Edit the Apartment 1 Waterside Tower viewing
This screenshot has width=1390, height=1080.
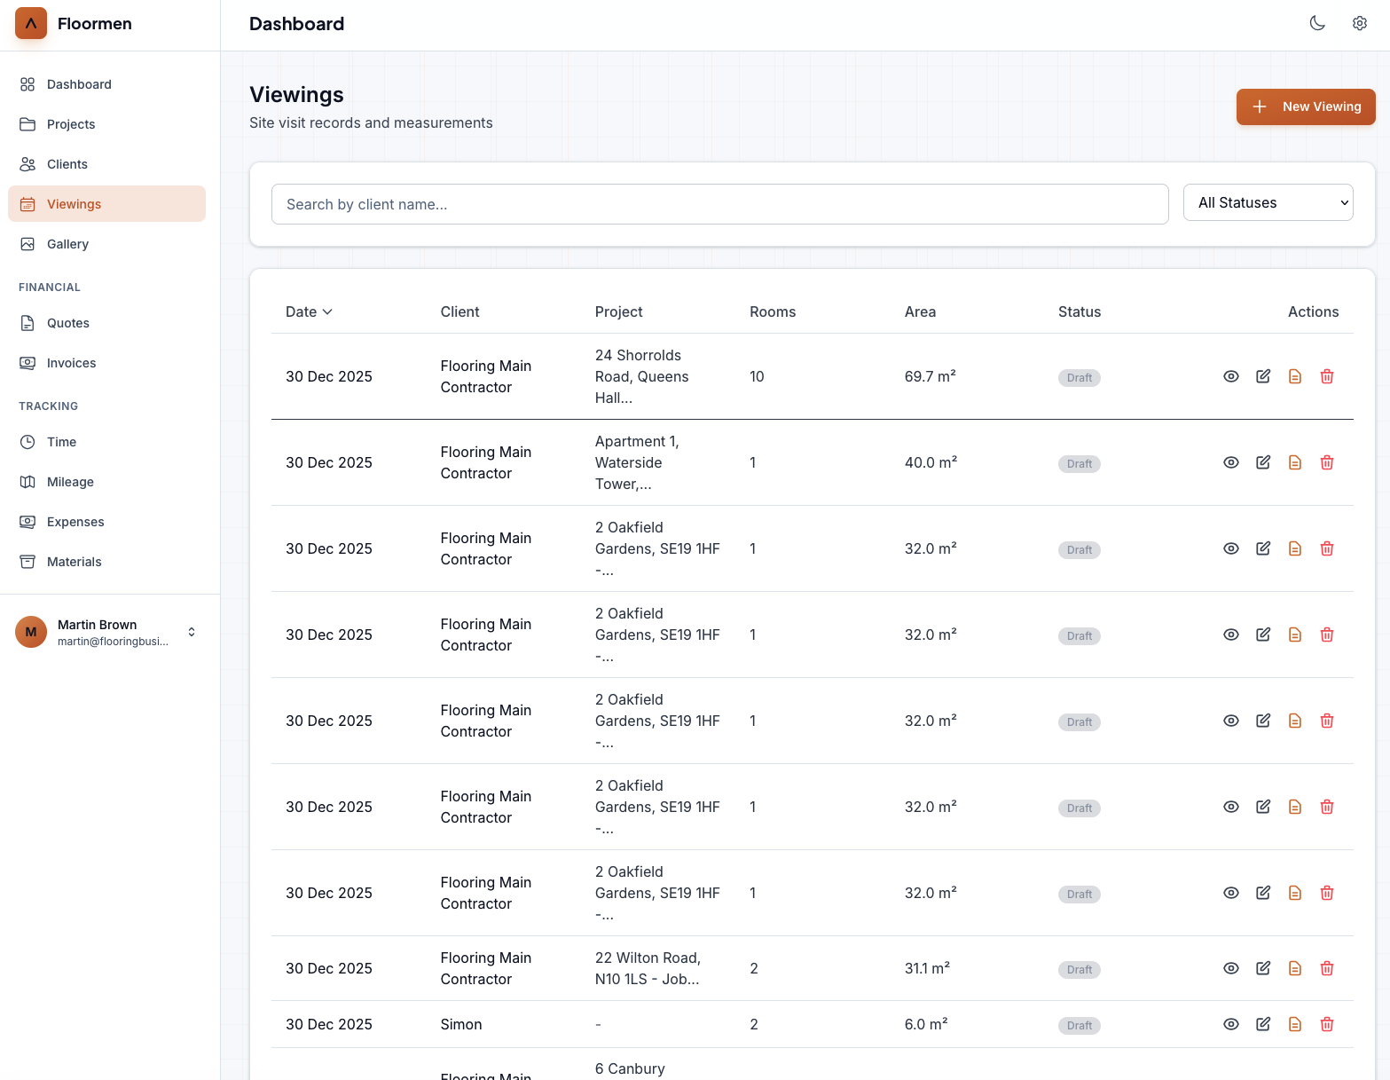pos(1262,462)
